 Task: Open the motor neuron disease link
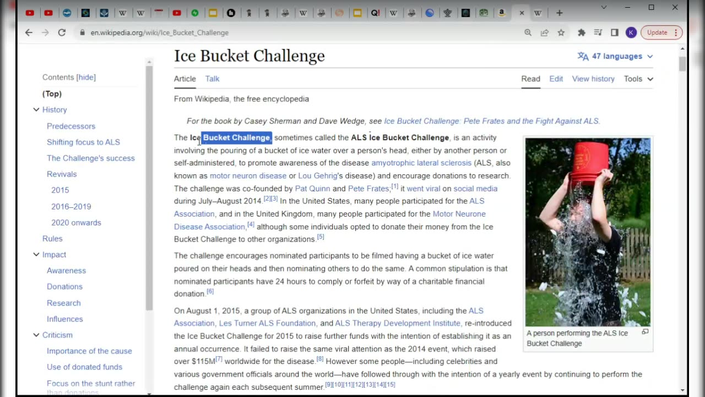(248, 176)
